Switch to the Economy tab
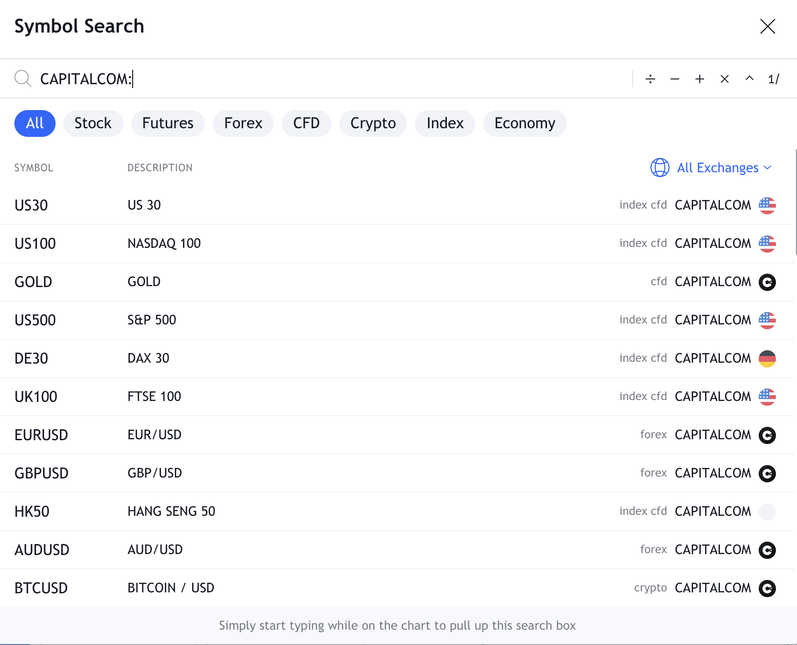Image resolution: width=797 pixels, height=645 pixels. 524,123
